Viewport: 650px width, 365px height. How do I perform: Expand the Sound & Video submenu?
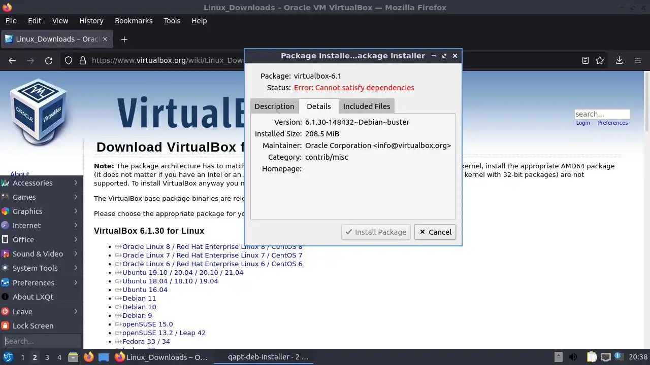tap(41, 253)
